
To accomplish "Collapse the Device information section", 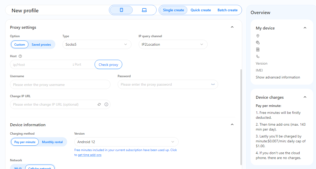I will click(232, 124).
